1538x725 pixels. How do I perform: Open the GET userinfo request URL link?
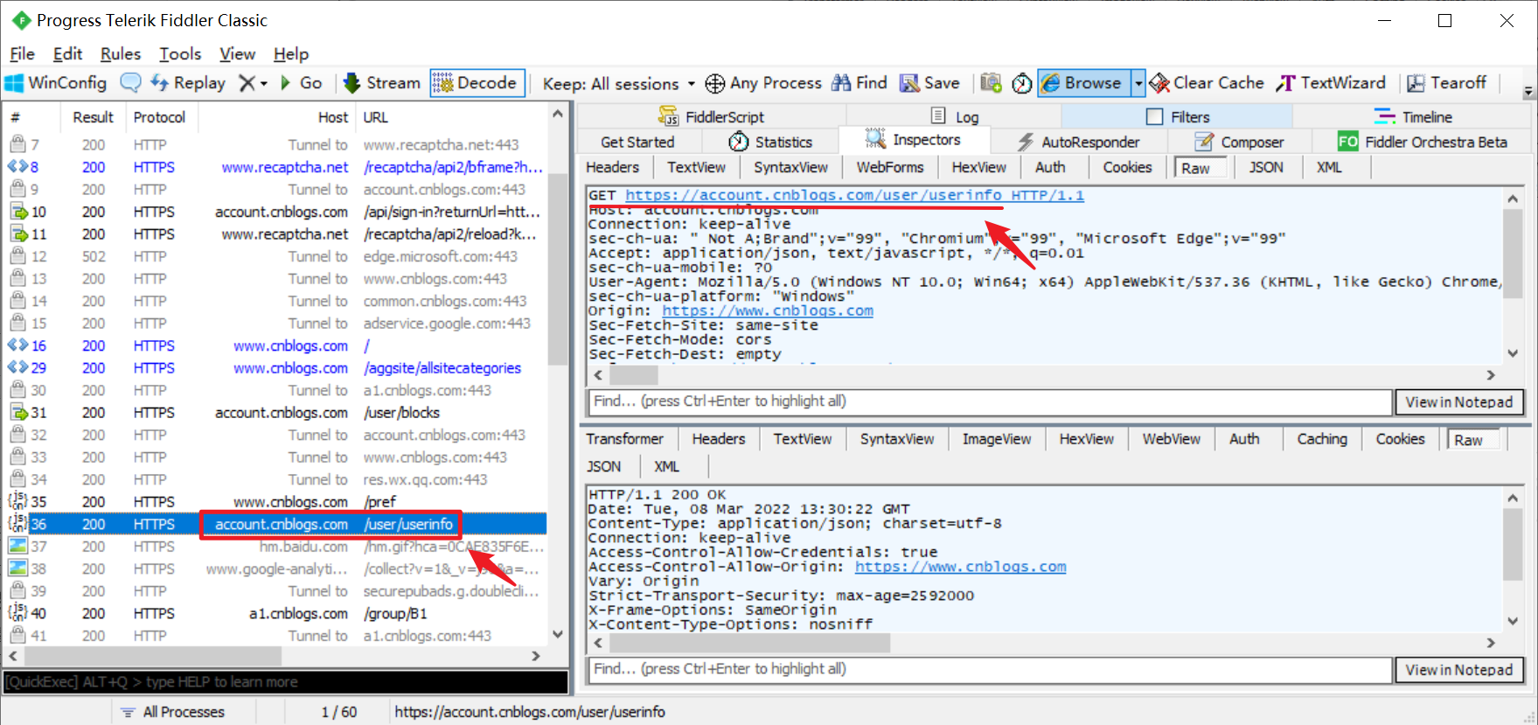[854, 195]
